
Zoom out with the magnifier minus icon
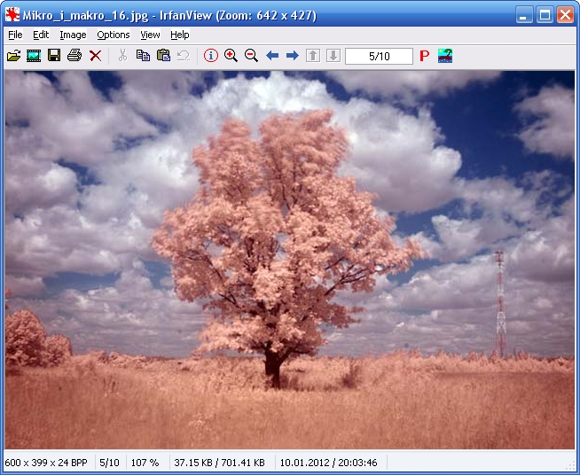click(251, 56)
